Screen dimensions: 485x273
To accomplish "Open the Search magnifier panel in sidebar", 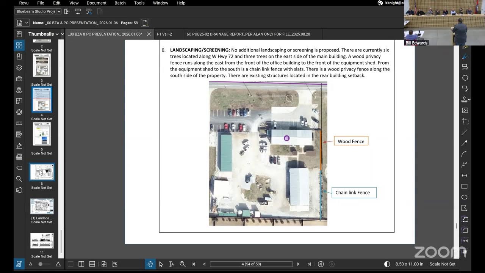I will coord(19,179).
